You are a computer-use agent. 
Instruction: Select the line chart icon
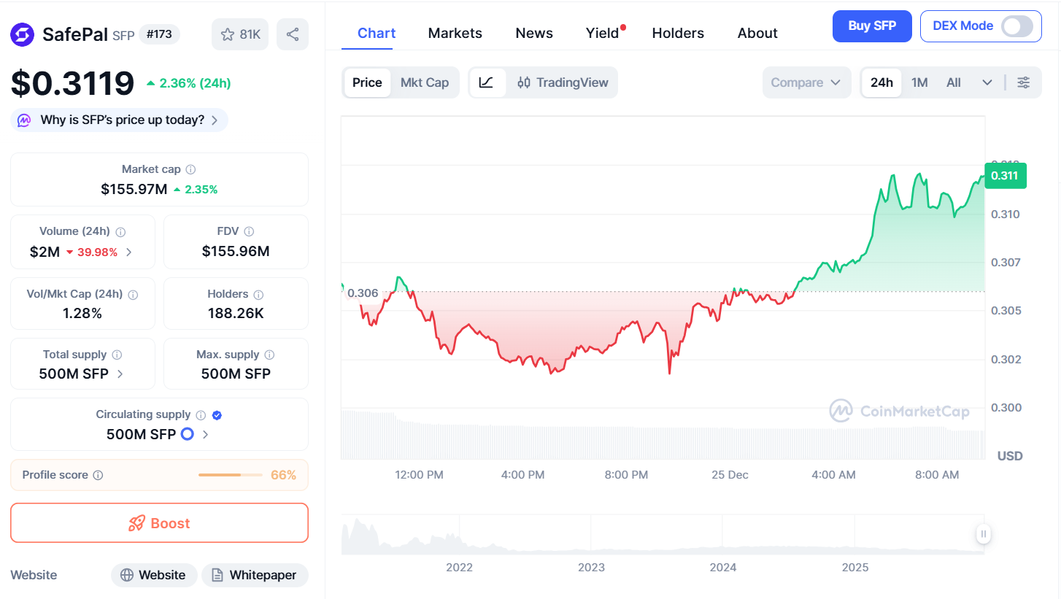coord(487,82)
